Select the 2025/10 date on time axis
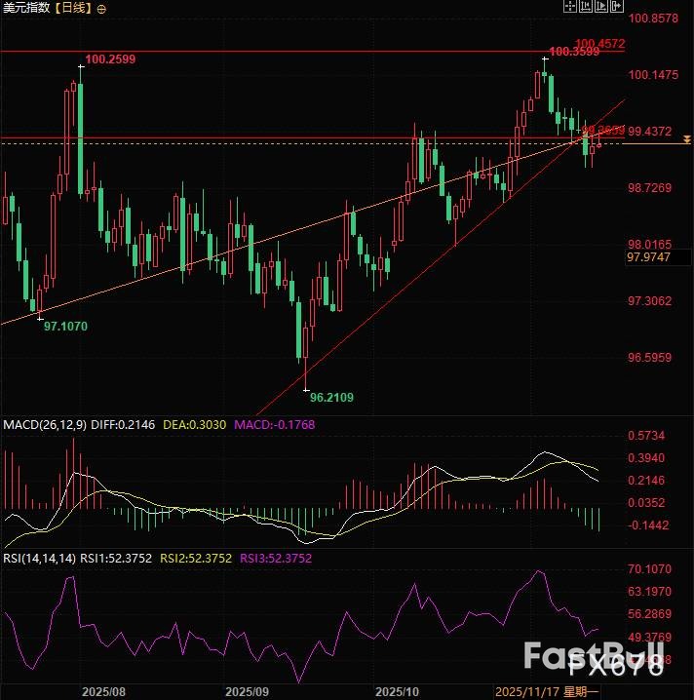The image size is (694, 700). (x=399, y=690)
